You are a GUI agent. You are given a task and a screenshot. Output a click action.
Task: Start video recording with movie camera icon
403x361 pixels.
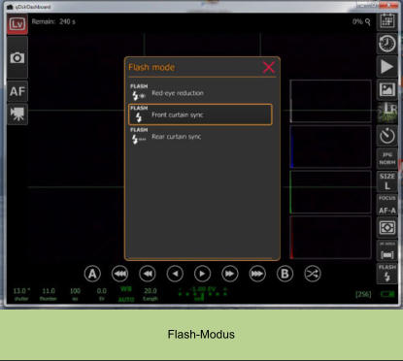pos(17,114)
